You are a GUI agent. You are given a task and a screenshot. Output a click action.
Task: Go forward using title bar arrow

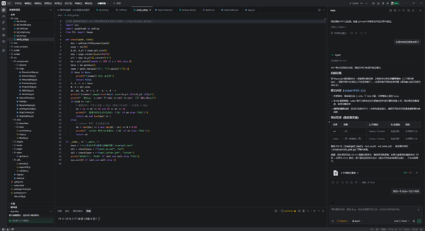366,3
